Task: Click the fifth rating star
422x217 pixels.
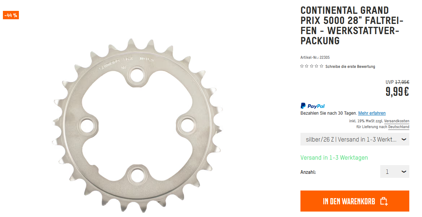Action: point(321,66)
